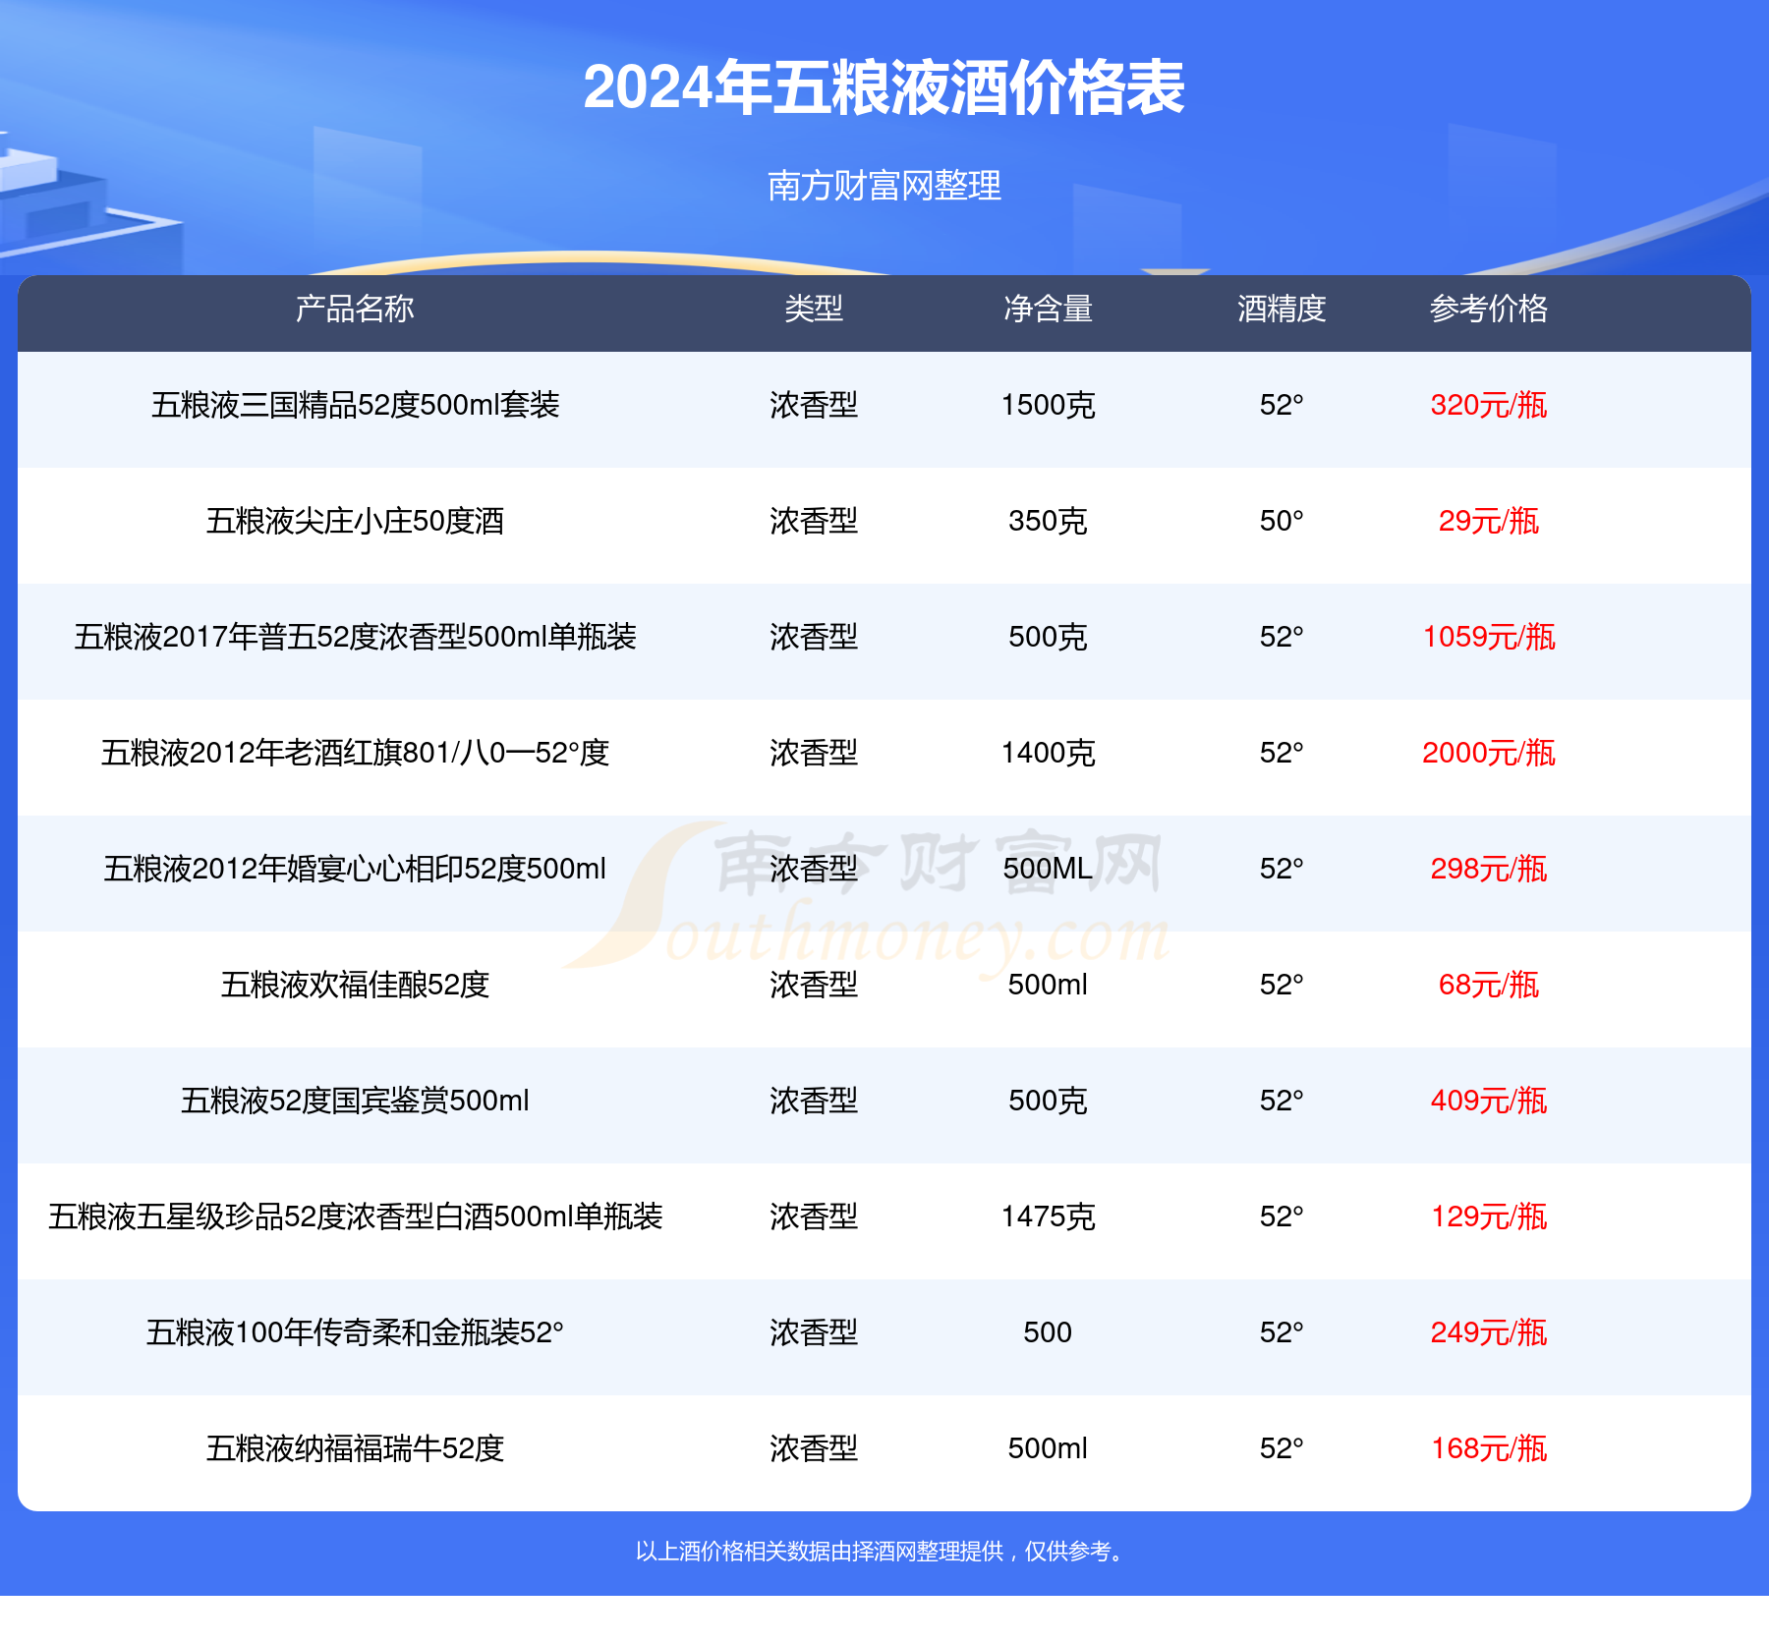Select product 五粮液五星级珍品52度浓香型白酒500ml单瓶装
The width and height of the screenshot is (1769, 1641).
355,1217
